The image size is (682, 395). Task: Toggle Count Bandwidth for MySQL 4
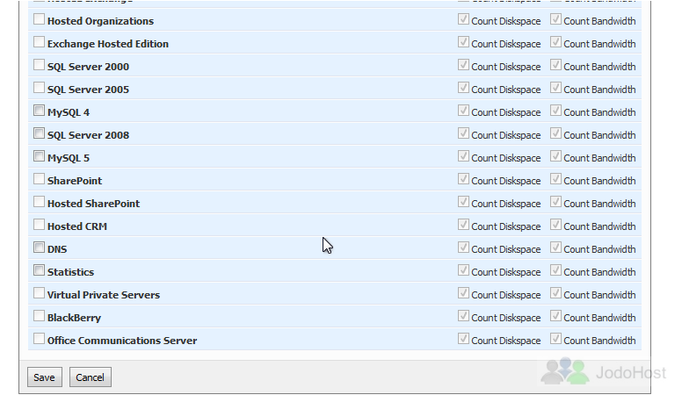[555, 111]
